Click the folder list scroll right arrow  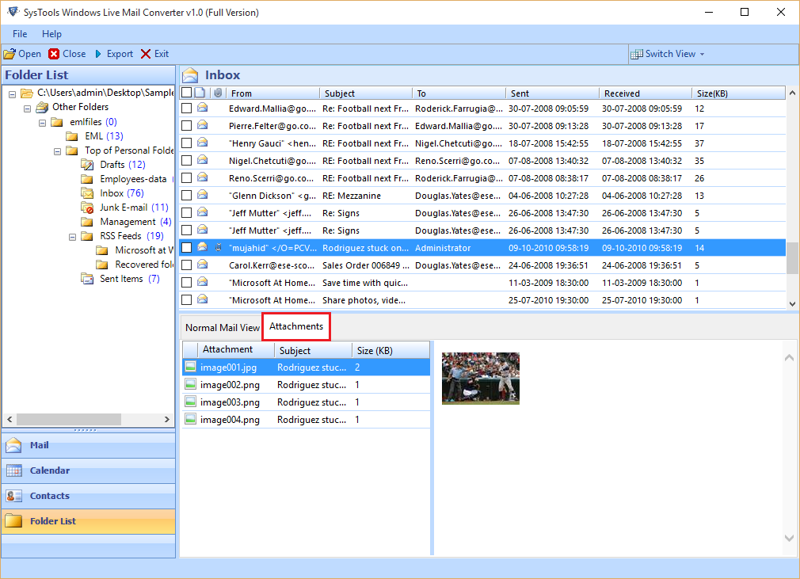[x=167, y=419]
